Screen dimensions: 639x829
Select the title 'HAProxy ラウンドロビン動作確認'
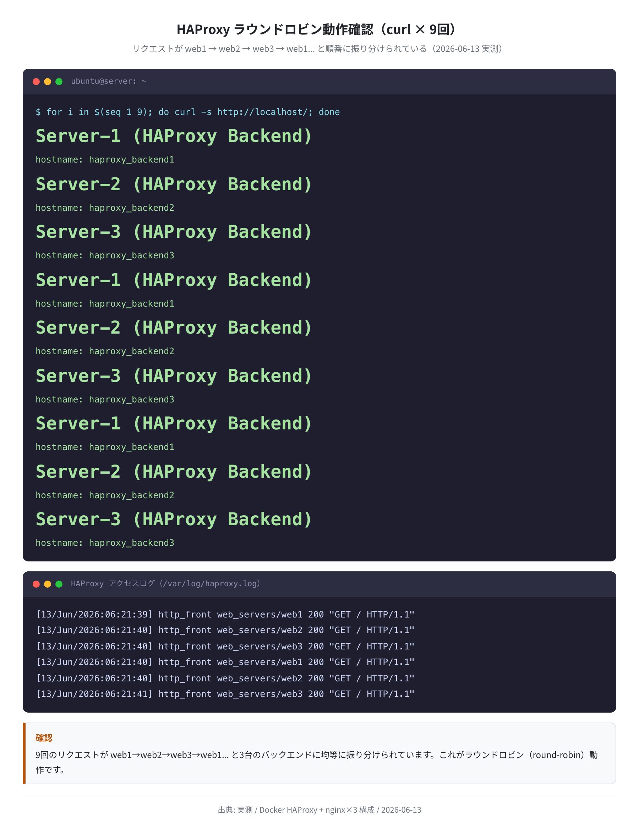275,29
